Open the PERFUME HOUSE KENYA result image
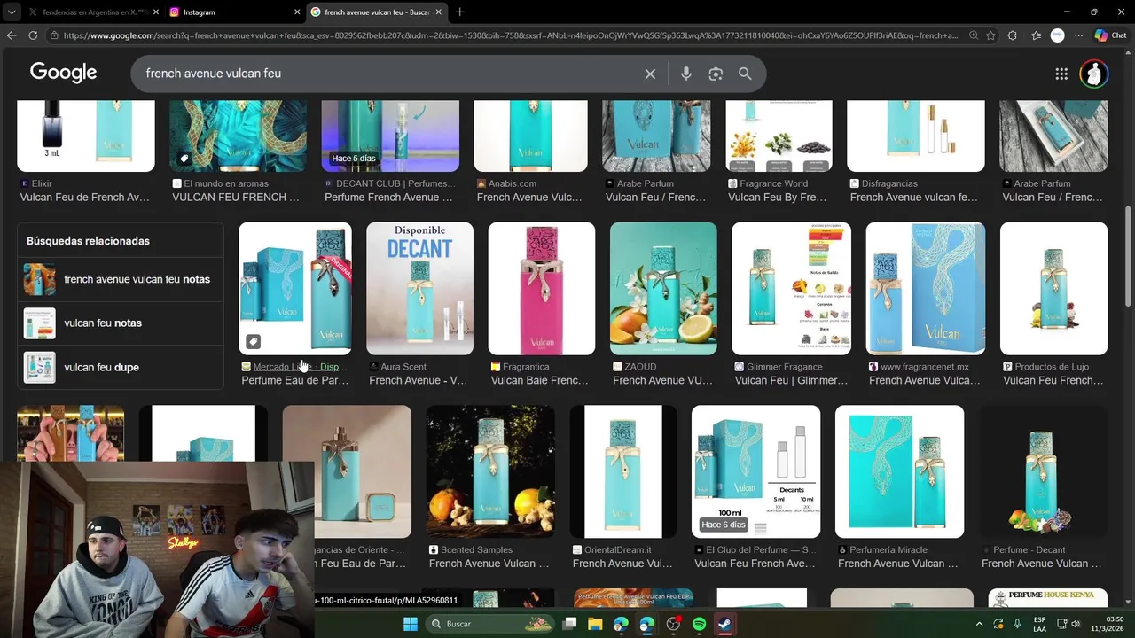 tap(1048, 598)
